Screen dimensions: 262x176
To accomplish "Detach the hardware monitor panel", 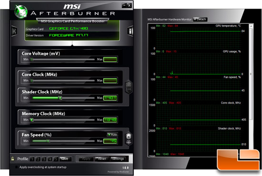I will click(200, 19).
